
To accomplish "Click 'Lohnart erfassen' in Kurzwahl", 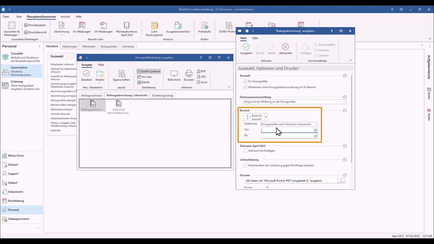I will pos(60,114).
